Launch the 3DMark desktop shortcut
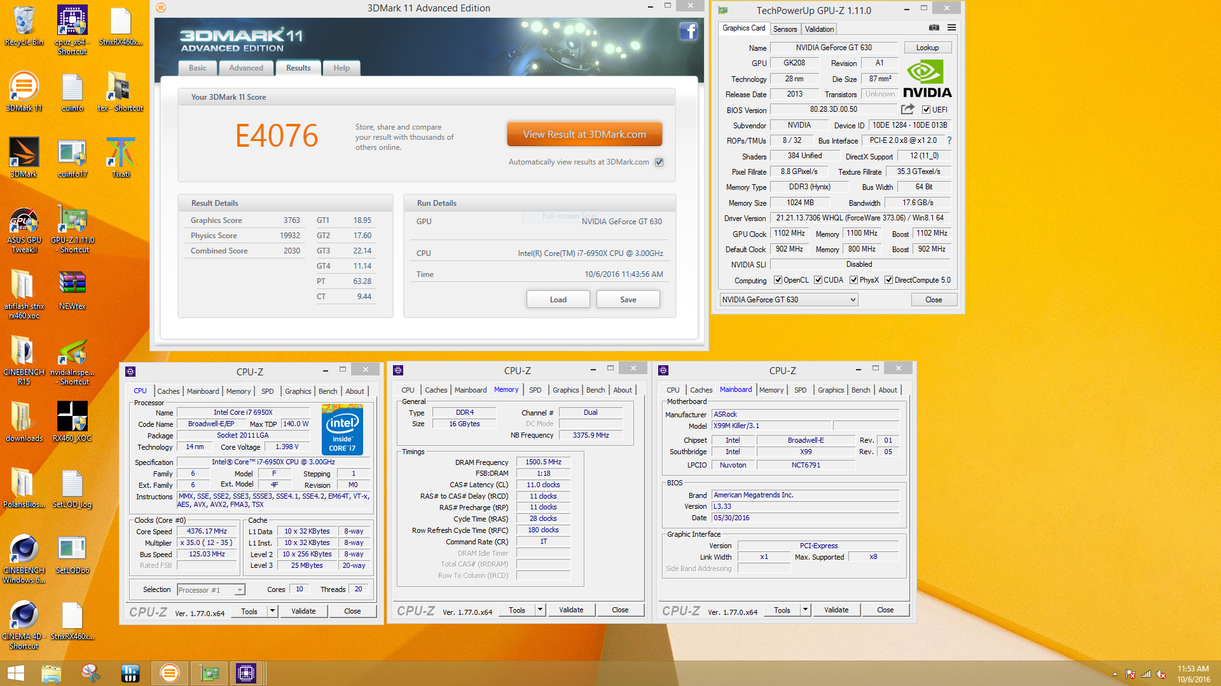1221x686 pixels. pyautogui.click(x=24, y=158)
